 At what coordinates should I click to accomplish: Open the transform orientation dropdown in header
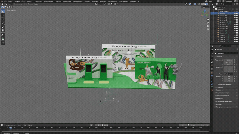coord(99,4)
